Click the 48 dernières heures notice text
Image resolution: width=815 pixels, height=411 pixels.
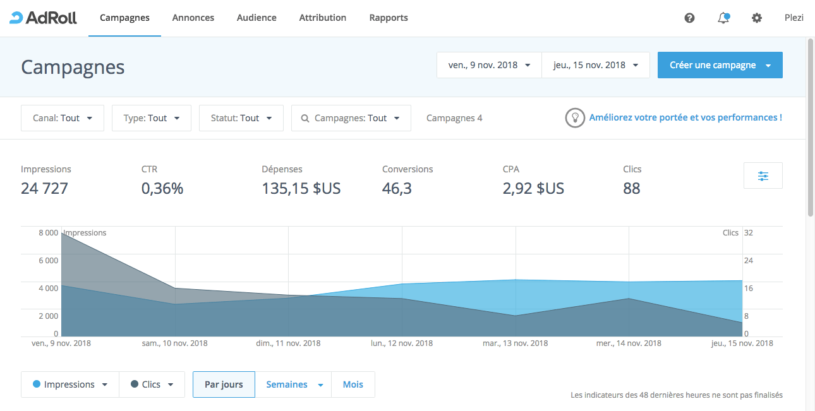(x=677, y=395)
